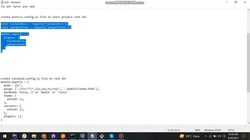Click the scroll up arrow
Screen dimensions: 250x140
tap(248, 10)
